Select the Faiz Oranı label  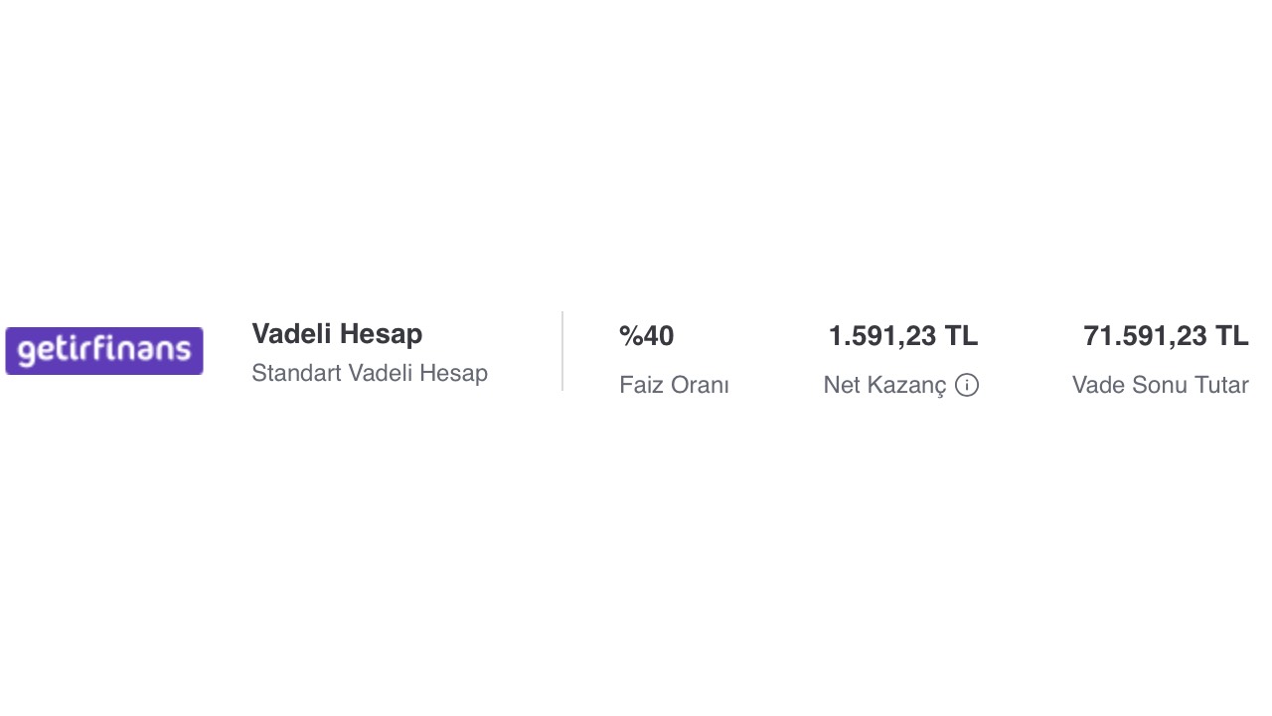pos(674,385)
